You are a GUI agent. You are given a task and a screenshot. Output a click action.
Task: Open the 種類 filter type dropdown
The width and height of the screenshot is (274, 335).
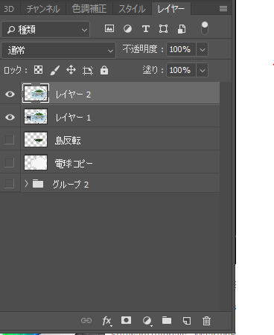tap(45, 30)
